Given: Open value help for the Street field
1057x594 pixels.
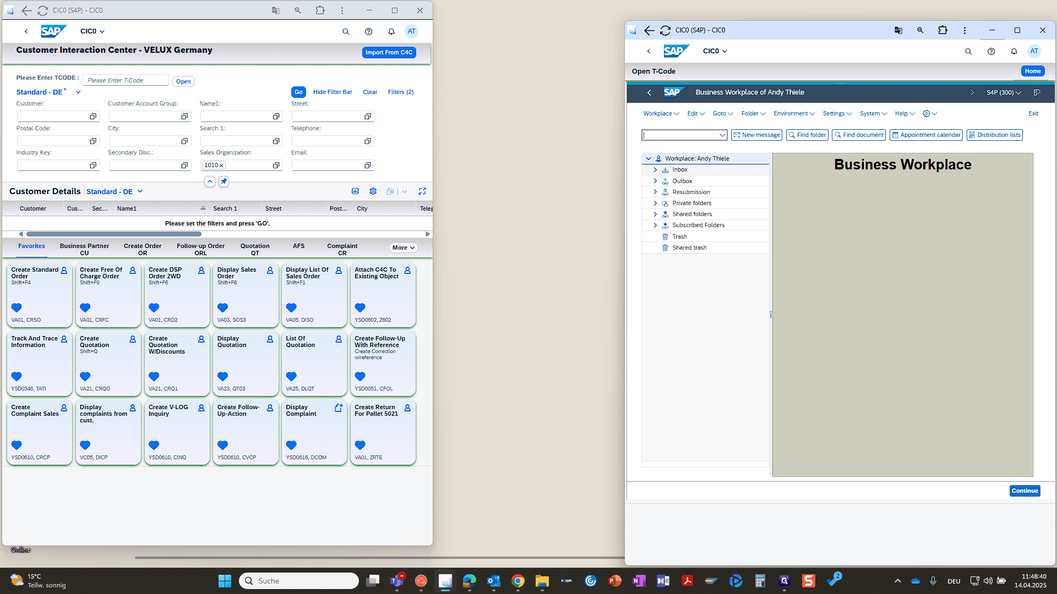Looking at the screenshot, I should point(368,117).
